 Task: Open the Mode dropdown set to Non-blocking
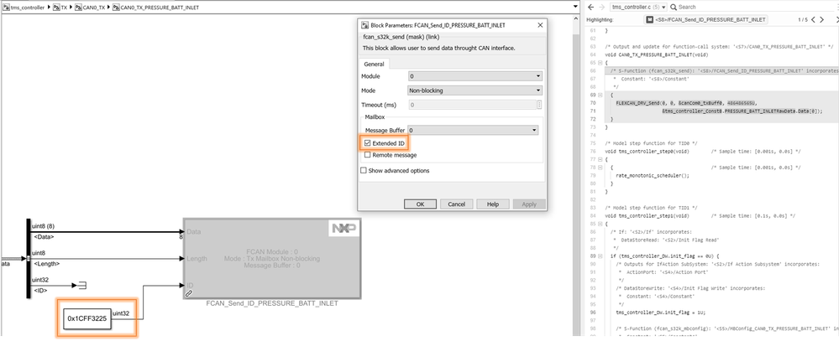tap(475, 90)
